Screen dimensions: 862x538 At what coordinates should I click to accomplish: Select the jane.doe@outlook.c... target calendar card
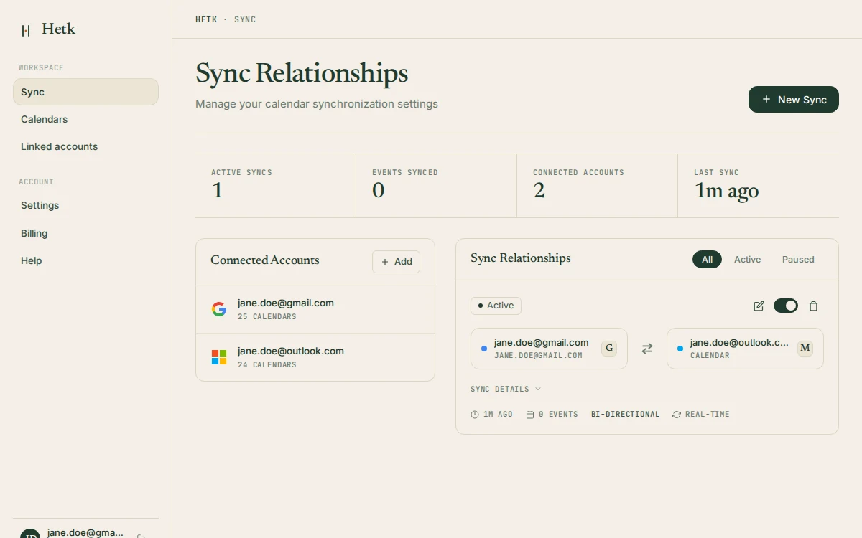click(x=745, y=349)
